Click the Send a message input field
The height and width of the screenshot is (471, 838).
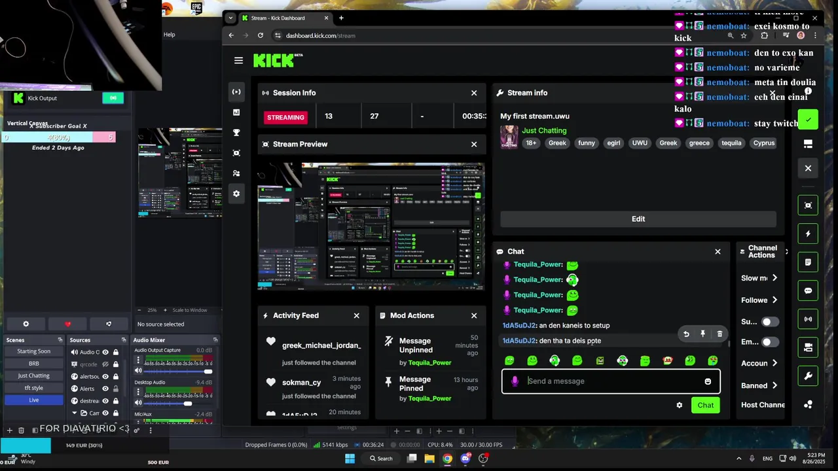(611, 381)
